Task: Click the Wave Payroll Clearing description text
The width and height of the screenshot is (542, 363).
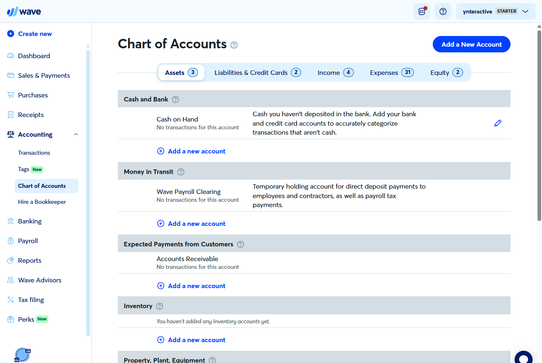Action: [x=339, y=196]
